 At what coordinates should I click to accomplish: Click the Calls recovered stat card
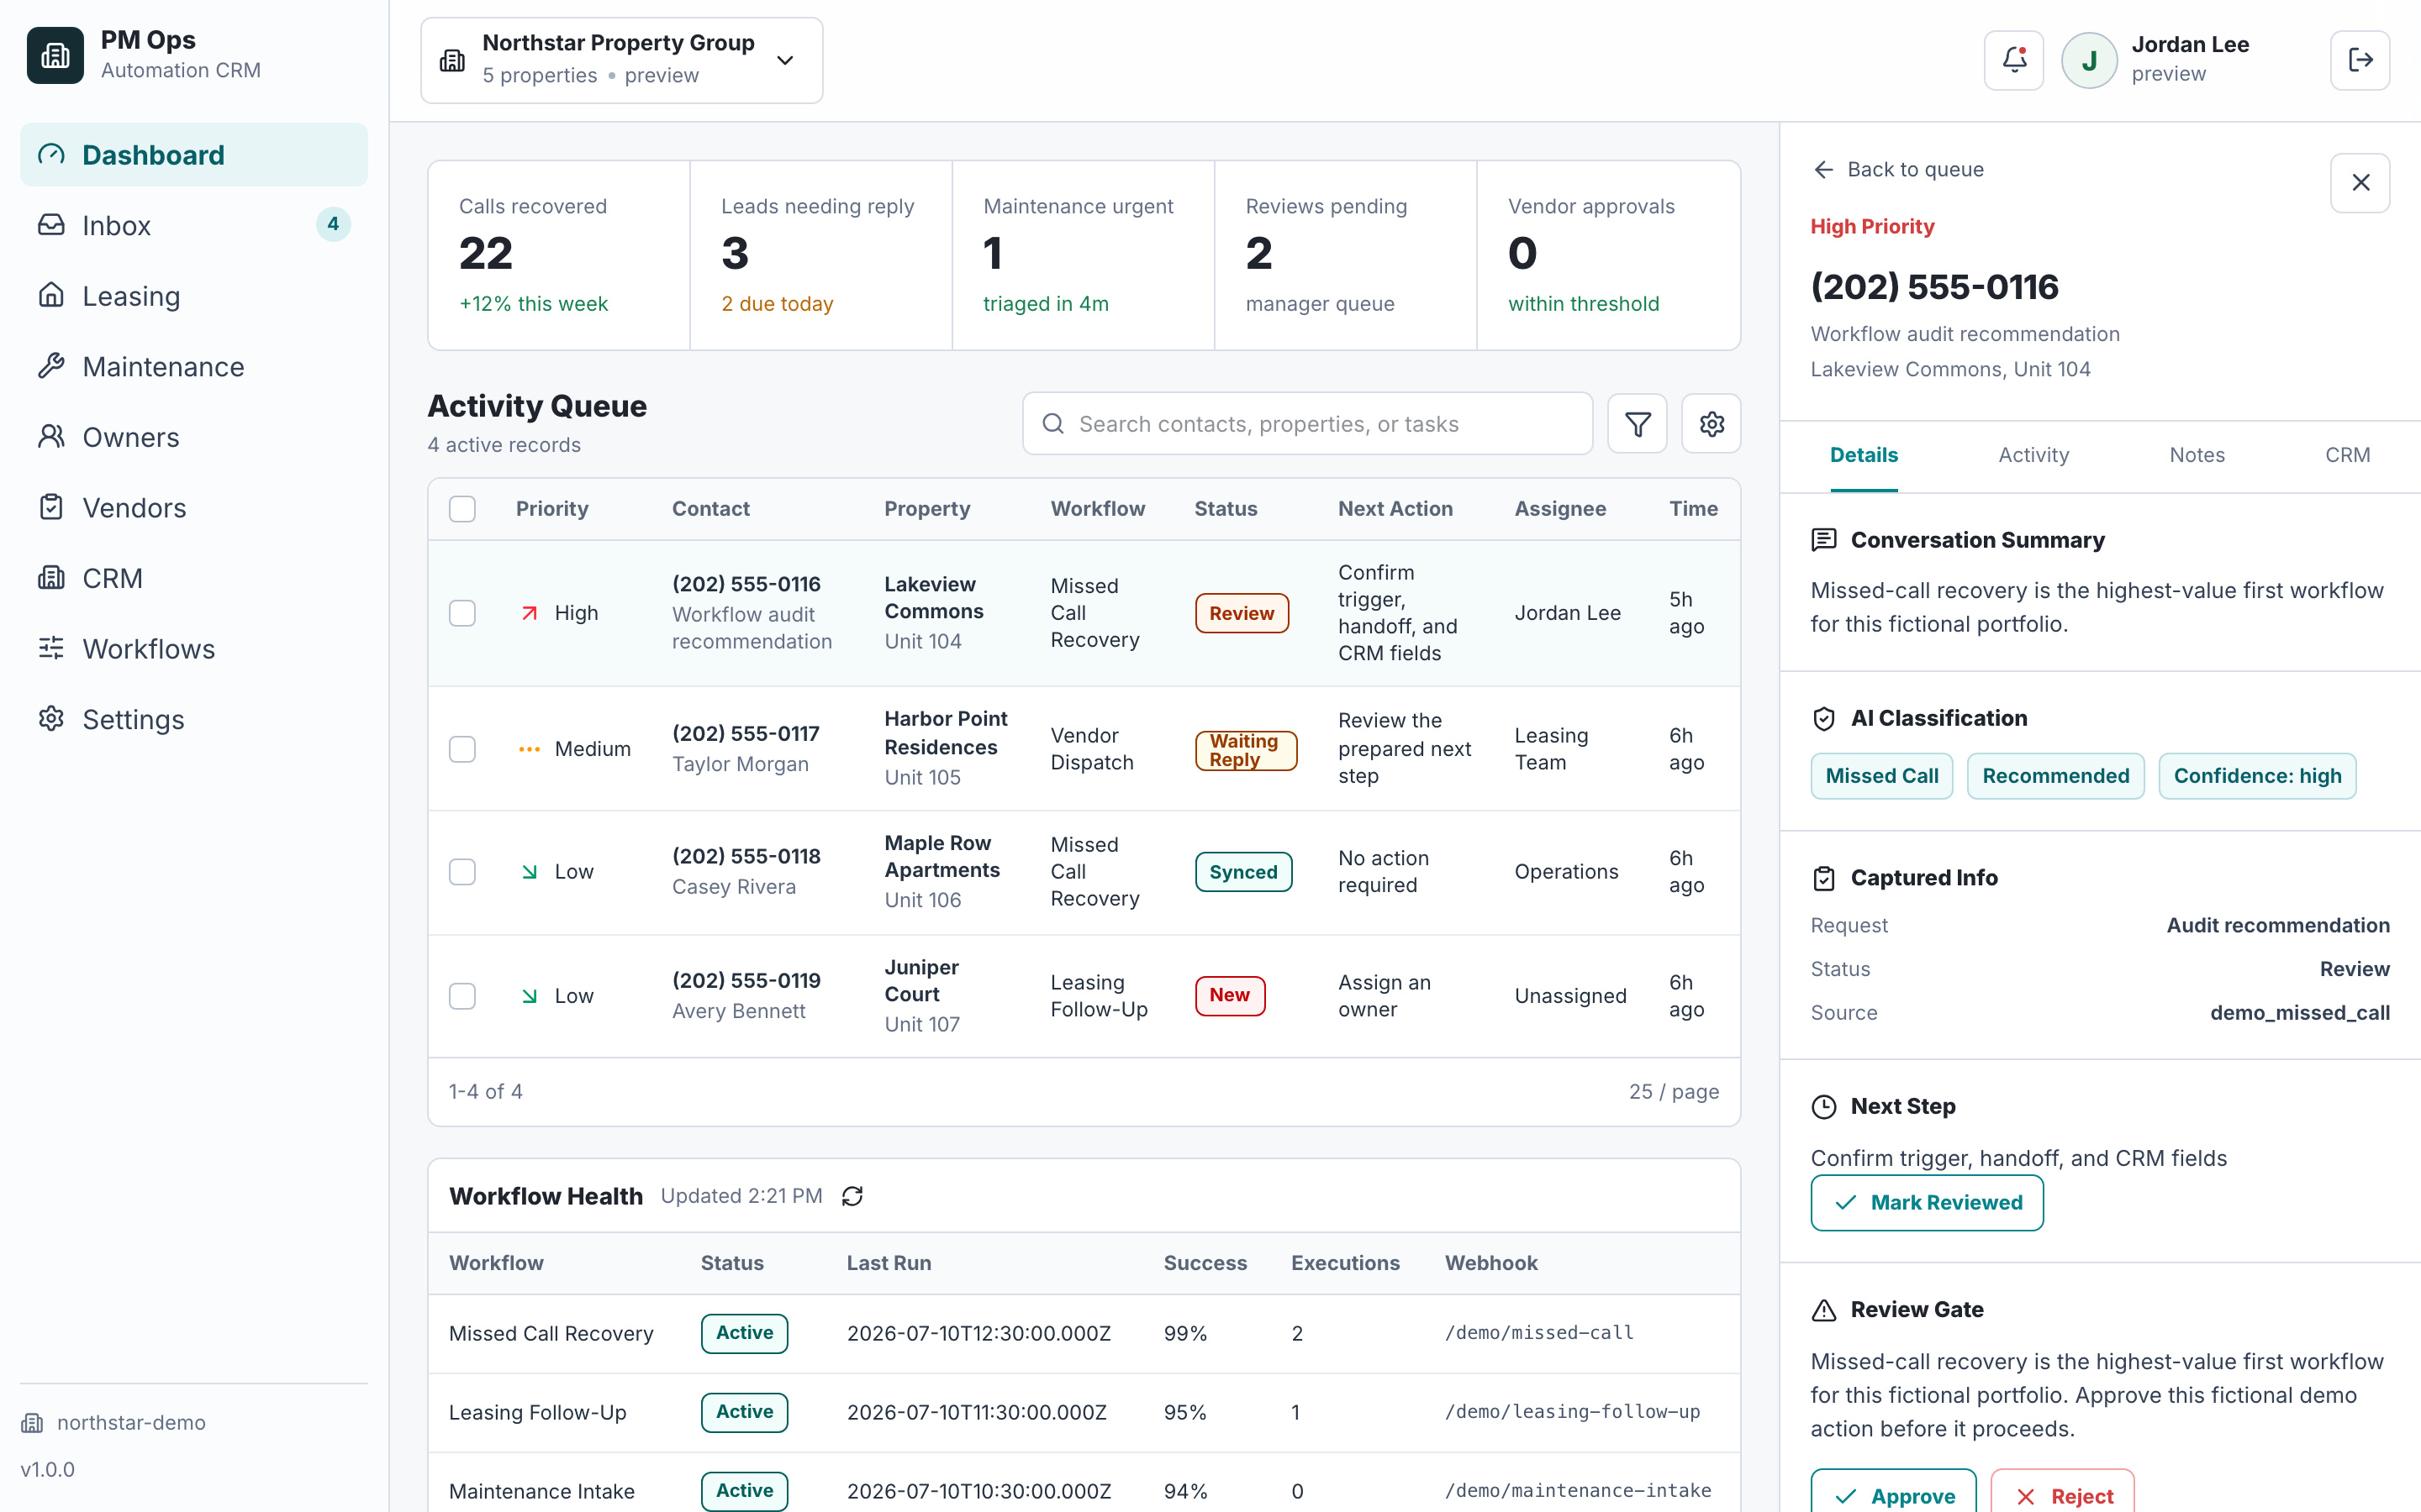click(559, 255)
